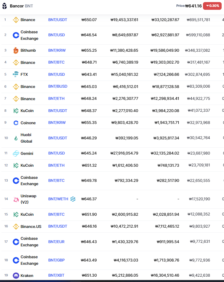Click the Binance icon in row 1

(16, 20)
